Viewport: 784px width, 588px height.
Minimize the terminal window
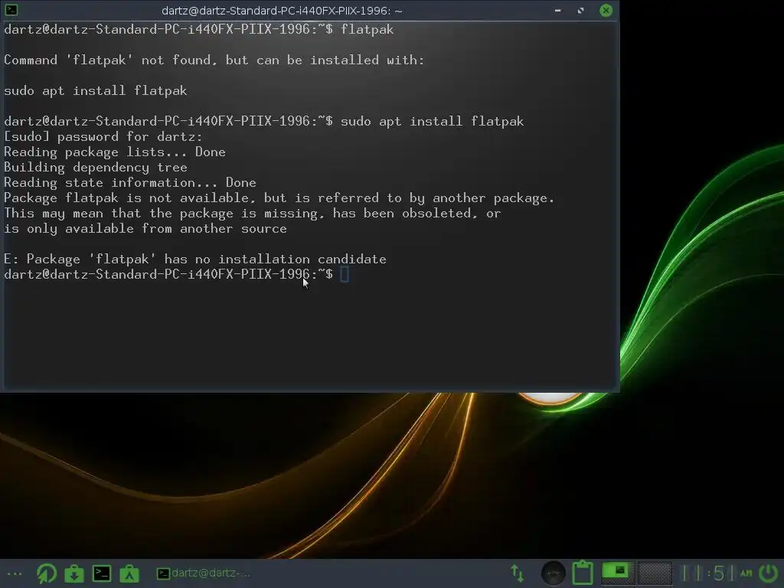click(x=557, y=11)
